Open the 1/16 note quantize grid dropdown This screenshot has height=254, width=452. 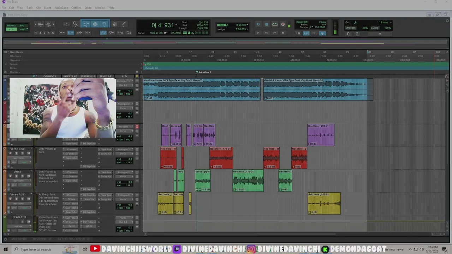[x=391, y=23]
